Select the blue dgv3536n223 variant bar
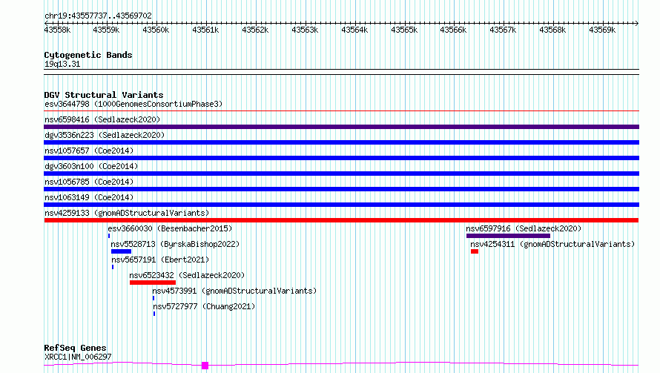Image resolution: width=660 pixels, height=373 pixels. (341, 142)
